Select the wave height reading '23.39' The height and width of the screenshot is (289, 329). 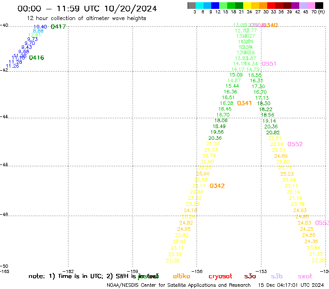coord(175,254)
